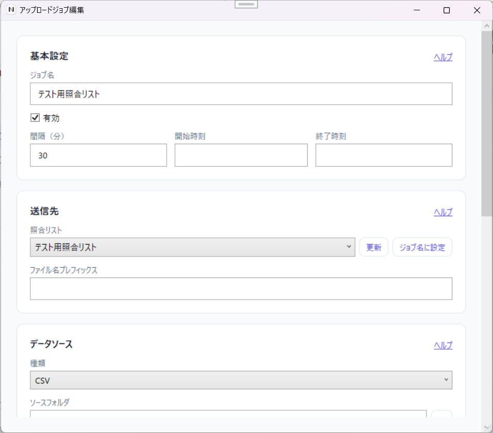Click the ジョブ名に設定 button

(422, 248)
